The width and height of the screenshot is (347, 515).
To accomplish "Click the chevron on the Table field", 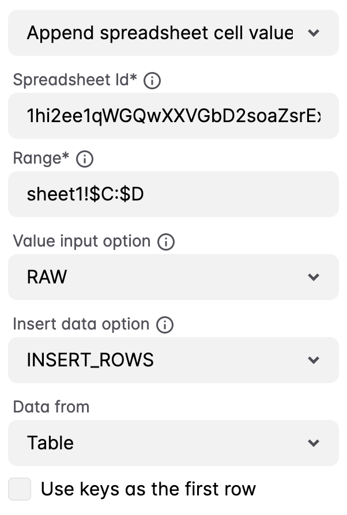I will [x=314, y=443].
